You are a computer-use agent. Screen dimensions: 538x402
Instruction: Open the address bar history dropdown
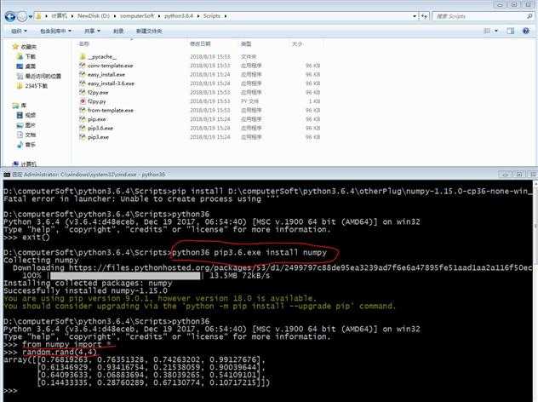415,16
